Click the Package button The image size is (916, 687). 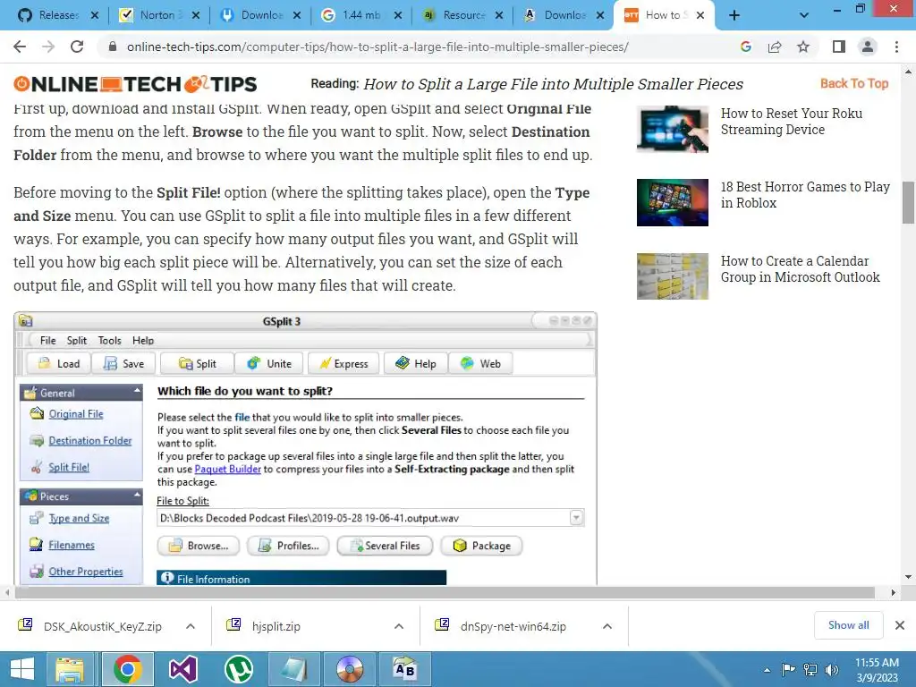coord(481,546)
